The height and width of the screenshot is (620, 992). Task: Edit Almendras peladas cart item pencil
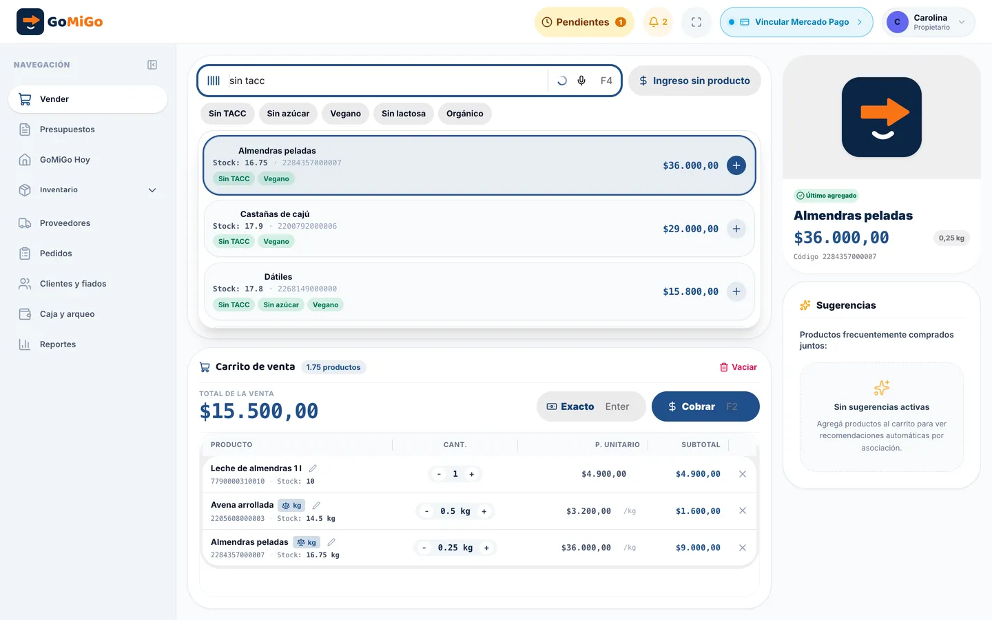click(331, 542)
